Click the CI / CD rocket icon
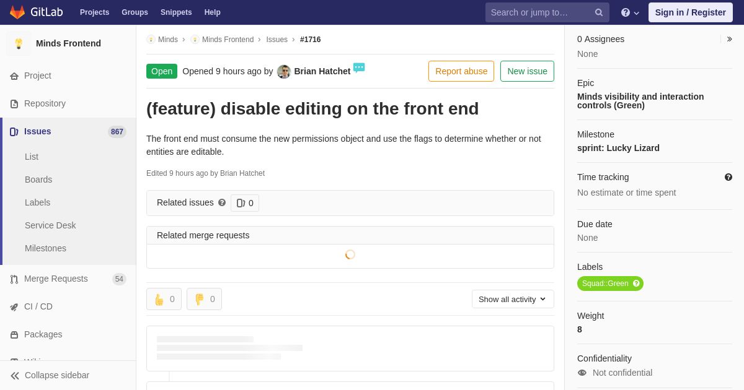 point(14,307)
